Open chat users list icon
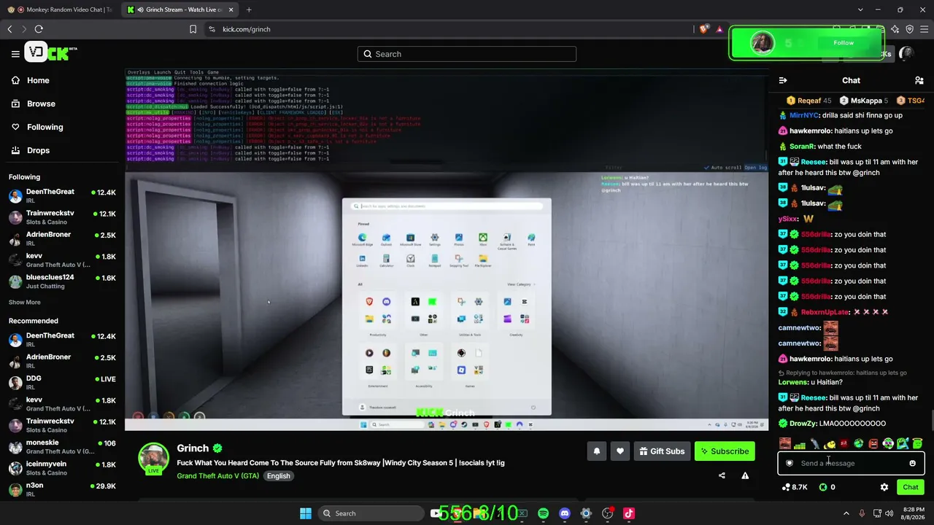The height and width of the screenshot is (525, 934). 919,80
